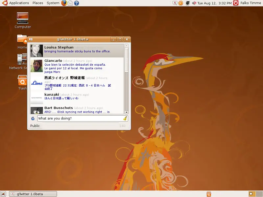Click the Louisa Stephan name
263x197 pixels.
pyautogui.click(x=59, y=47)
